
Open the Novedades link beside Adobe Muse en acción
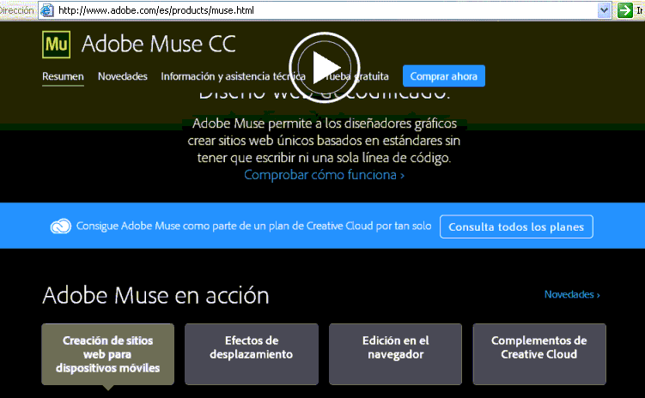pyautogui.click(x=572, y=294)
